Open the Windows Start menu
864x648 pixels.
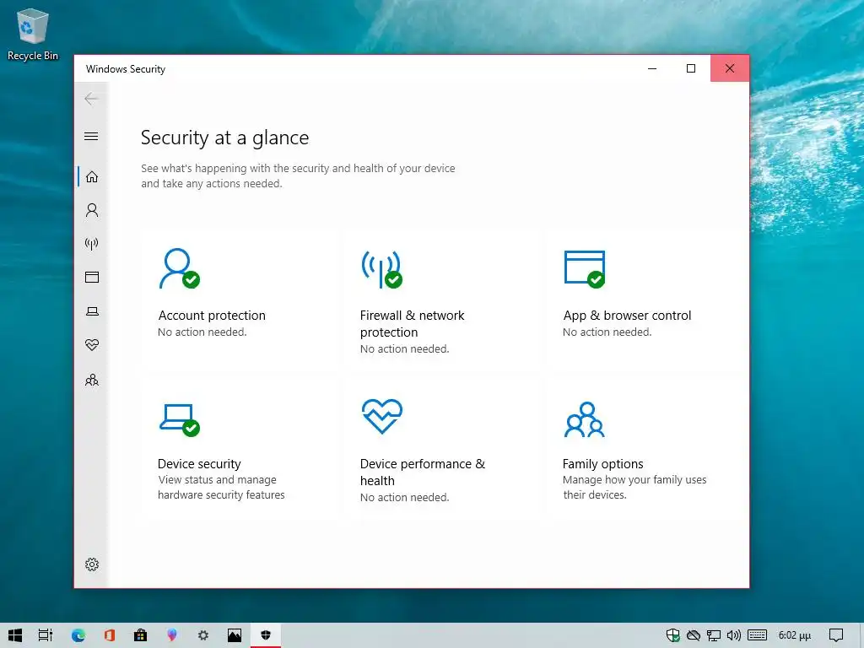15,635
